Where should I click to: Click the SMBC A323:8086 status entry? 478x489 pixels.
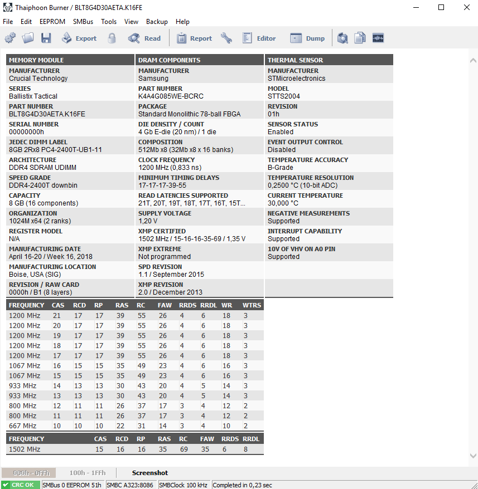click(x=131, y=485)
